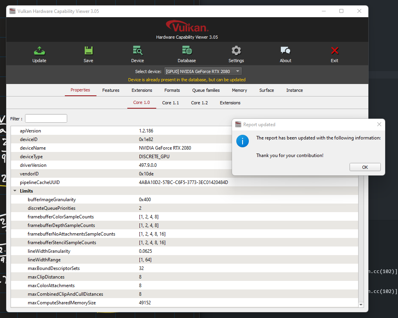The height and width of the screenshot is (318, 398).
Task: Select the Core 1.2 sub-tab
Action: tap(199, 103)
